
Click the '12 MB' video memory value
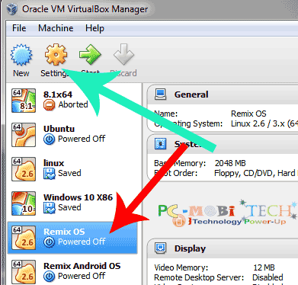point(264,267)
